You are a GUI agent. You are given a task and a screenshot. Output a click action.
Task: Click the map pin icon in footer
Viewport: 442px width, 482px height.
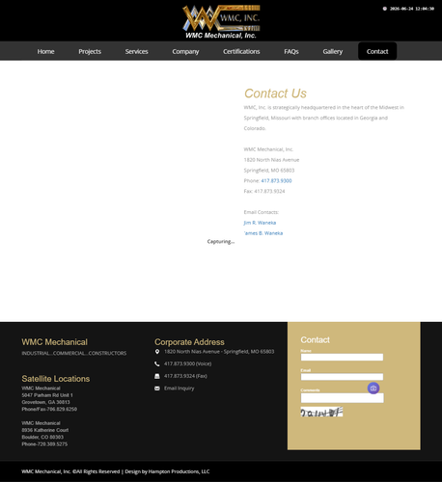157,352
